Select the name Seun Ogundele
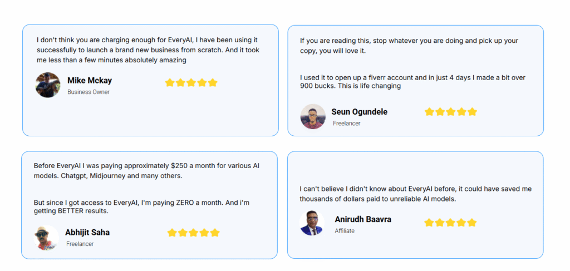The image size is (570, 271). click(359, 112)
